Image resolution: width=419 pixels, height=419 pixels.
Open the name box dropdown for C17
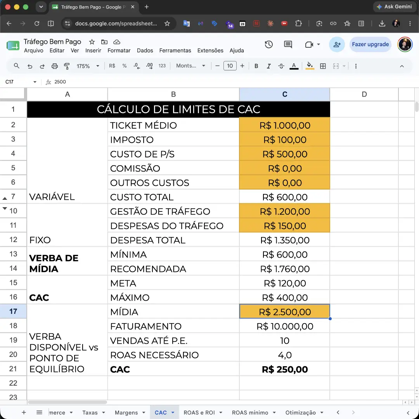pyautogui.click(x=35, y=82)
